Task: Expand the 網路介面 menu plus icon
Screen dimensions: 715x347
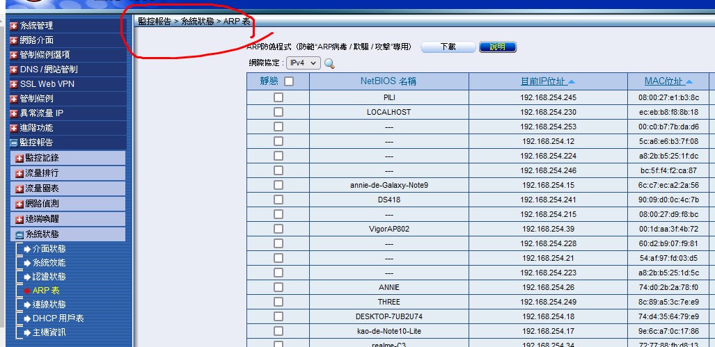Action: coord(13,40)
